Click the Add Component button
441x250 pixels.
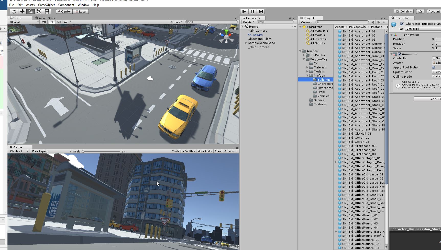(x=427, y=99)
